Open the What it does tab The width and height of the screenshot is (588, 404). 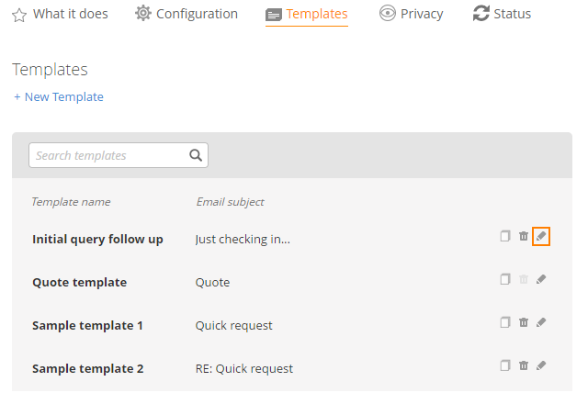tap(60, 15)
